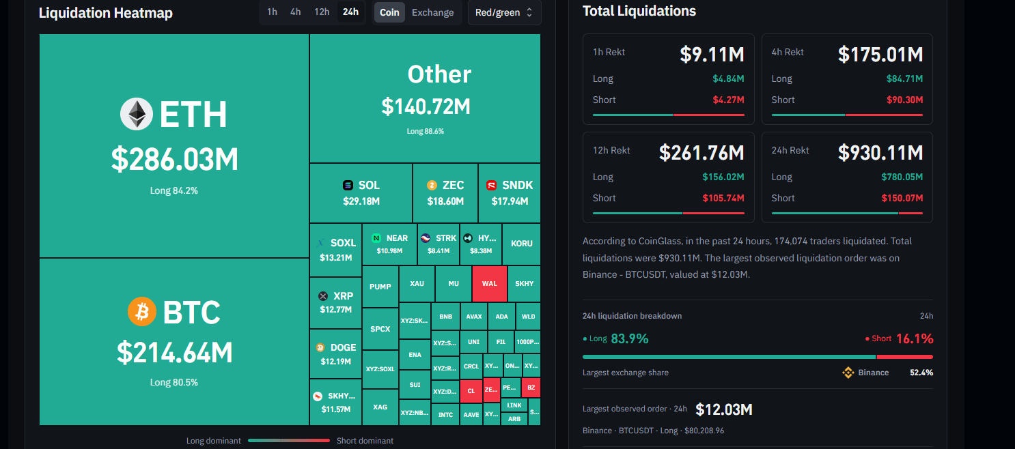Click the Binance 52.4% share value
The image size is (1015, 449).
pos(921,373)
